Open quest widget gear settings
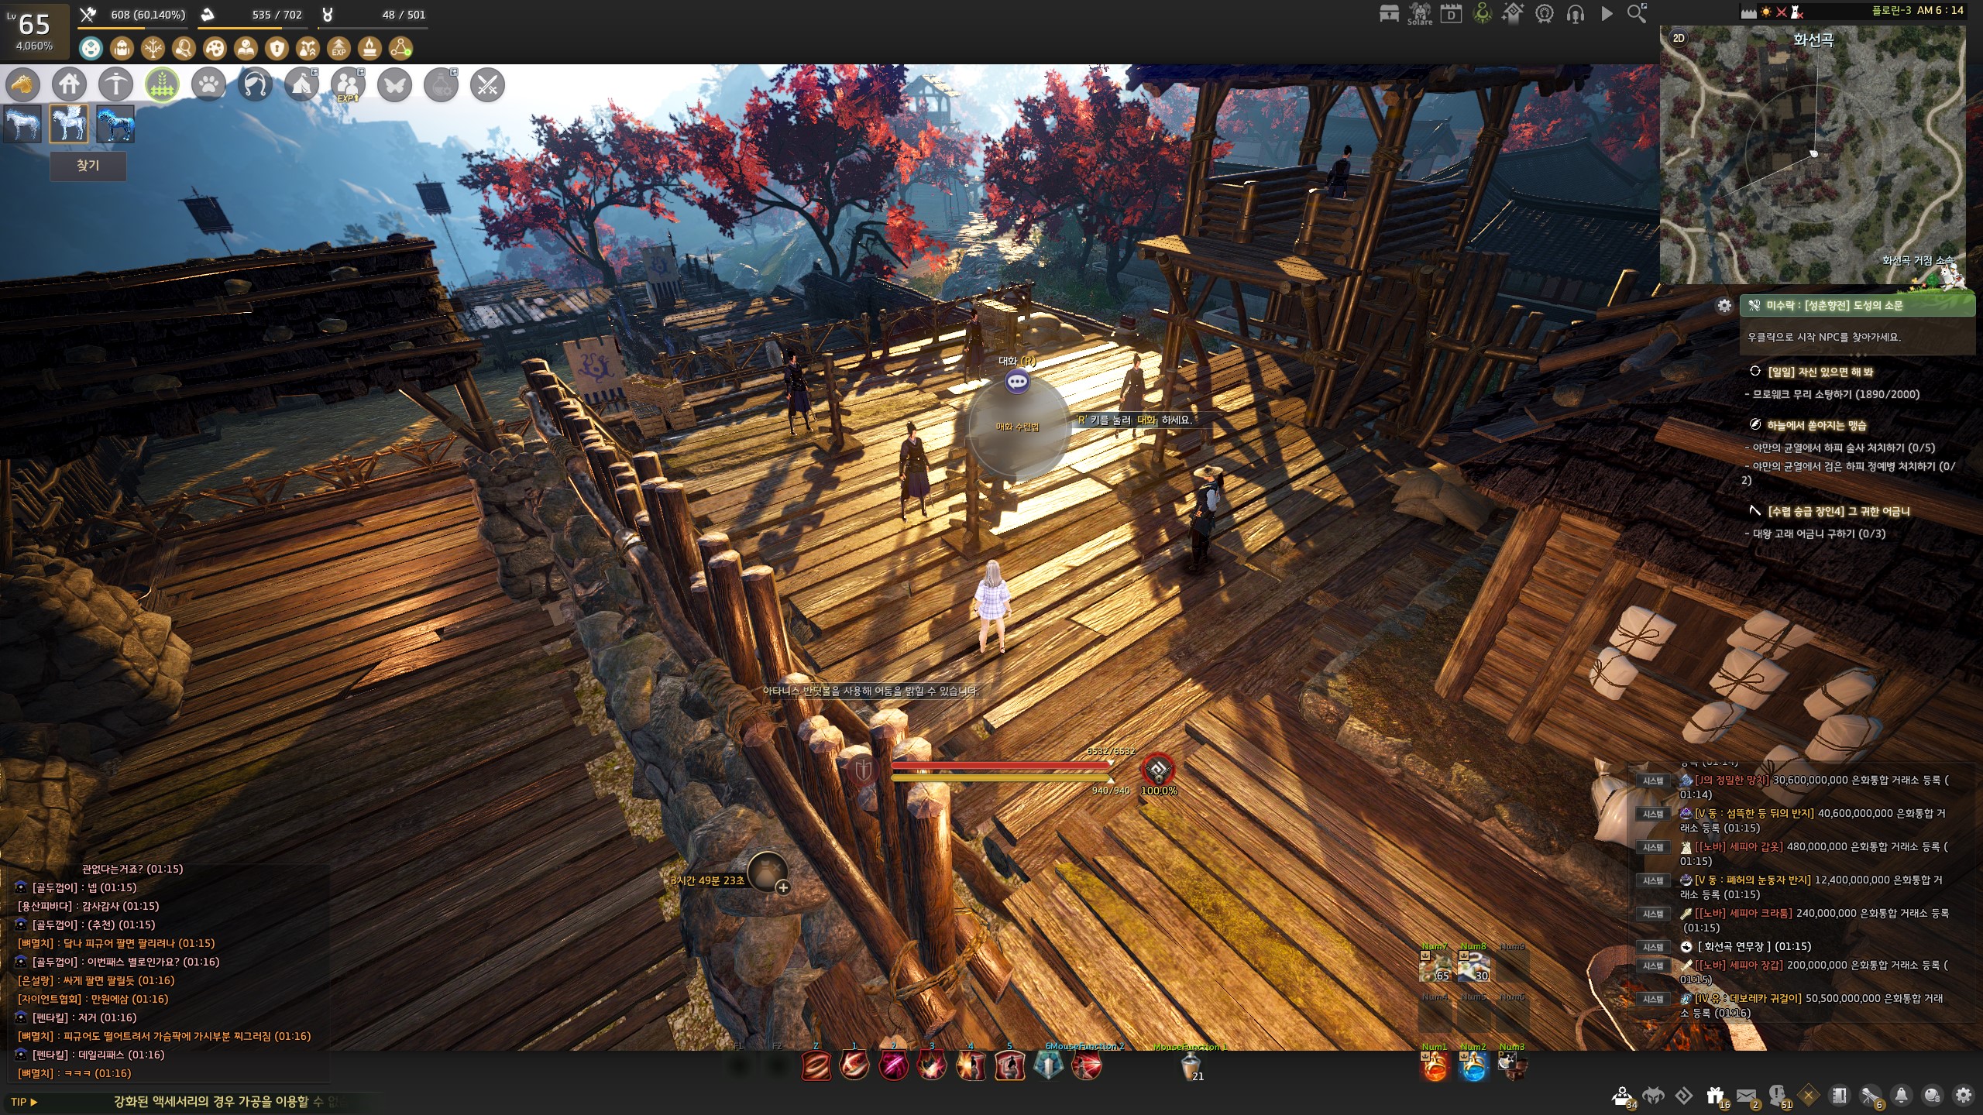 pos(1724,306)
